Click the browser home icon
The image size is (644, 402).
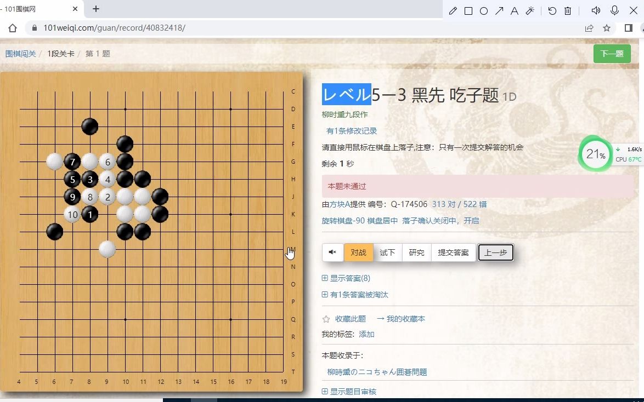(13, 28)
